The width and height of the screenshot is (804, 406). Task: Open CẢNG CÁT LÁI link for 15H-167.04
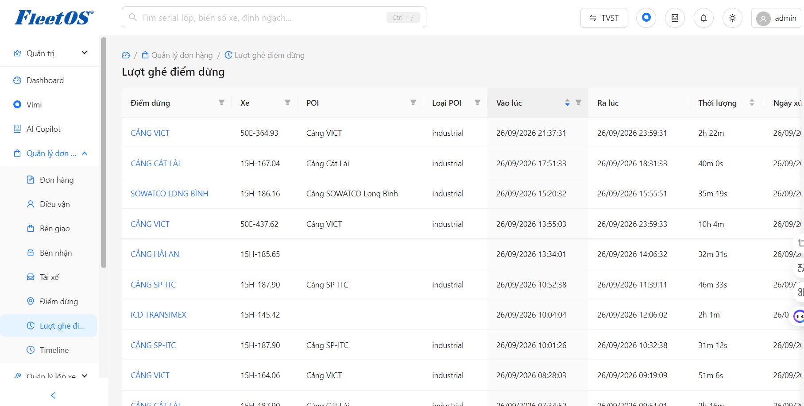(x=155, y=164)
